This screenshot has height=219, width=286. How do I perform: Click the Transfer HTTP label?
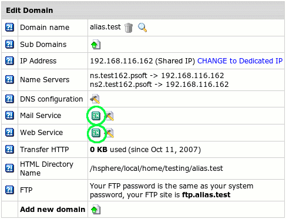45,150
